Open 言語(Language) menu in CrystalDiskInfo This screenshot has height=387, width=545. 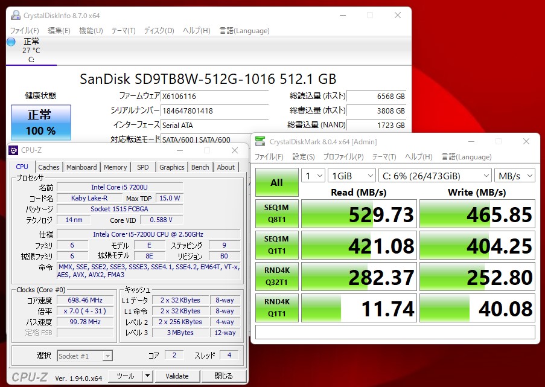click(244, 31)
